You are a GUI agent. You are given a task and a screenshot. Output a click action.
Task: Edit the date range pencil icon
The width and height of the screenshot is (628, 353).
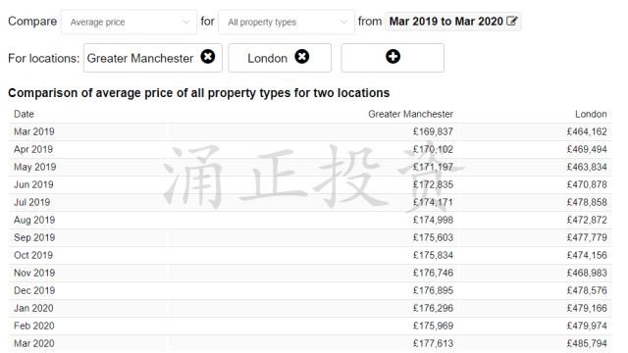coord(512,21)
